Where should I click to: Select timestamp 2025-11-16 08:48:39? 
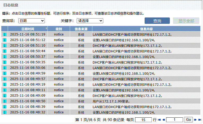point(28,107)
